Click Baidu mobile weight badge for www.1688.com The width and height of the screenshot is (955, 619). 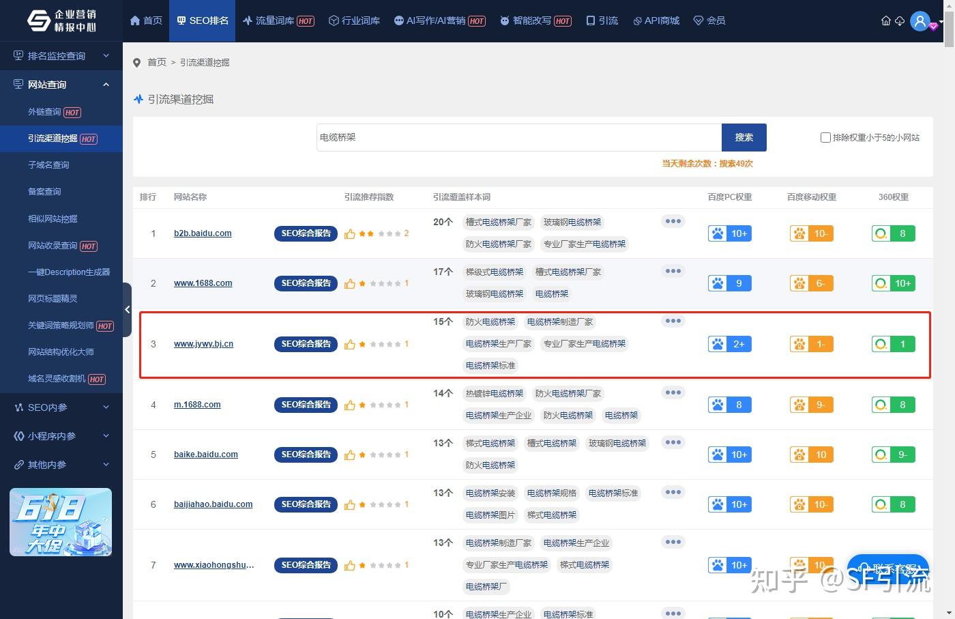pos(811,283)
